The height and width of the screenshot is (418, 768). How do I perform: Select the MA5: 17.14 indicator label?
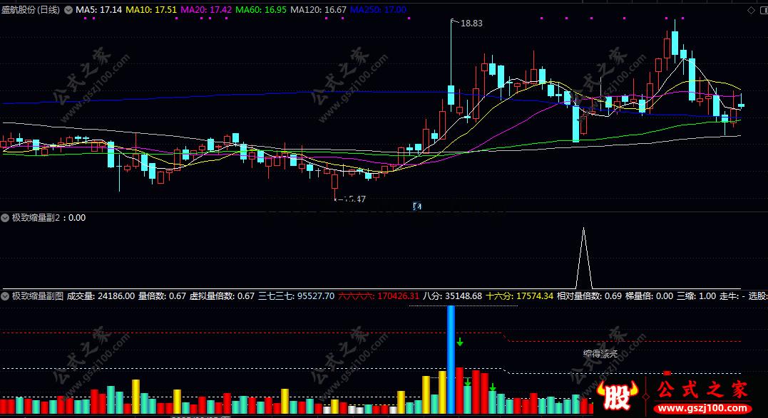(98, 10)
